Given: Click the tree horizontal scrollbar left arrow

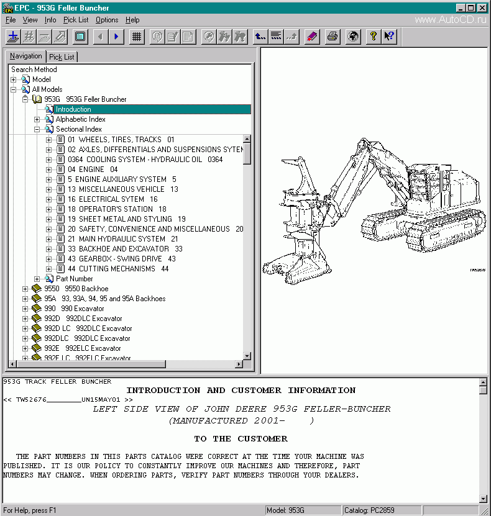Looking at the screenshot, I should click(x=12, y=364).
